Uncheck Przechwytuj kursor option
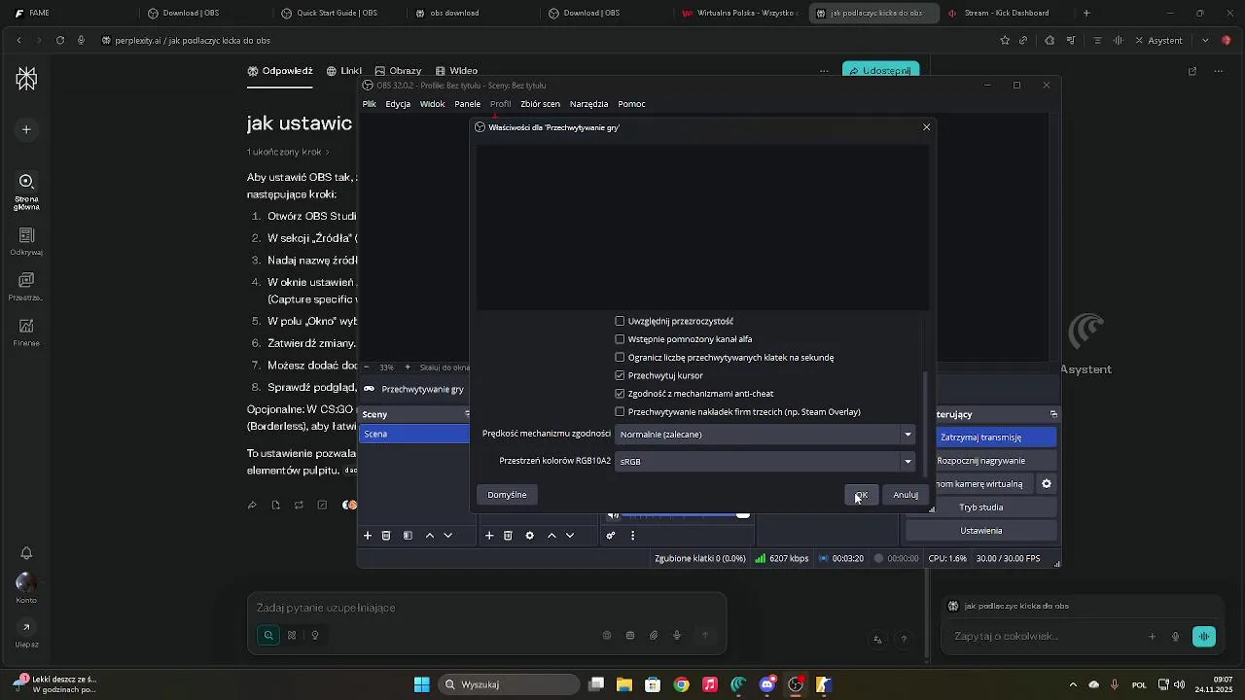This screenshot has height=700, width=1245. pos(620,375)
